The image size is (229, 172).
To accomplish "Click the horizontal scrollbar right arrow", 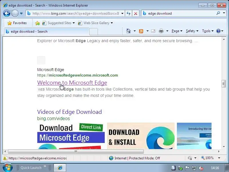I will point(219,151).
